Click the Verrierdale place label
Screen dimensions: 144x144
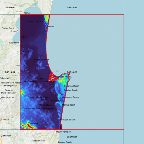(x=33, y=123)
